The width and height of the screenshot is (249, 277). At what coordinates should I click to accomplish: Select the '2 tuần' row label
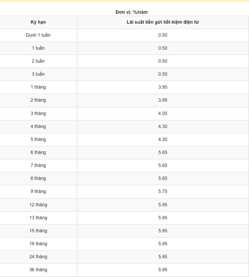pos(38,61)
